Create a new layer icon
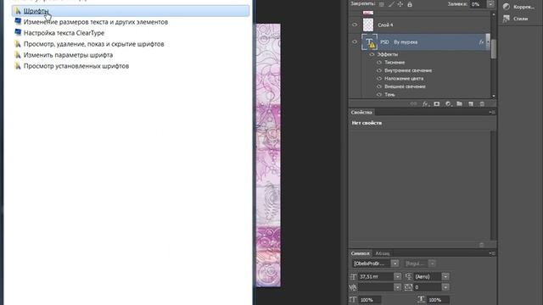The height and width of the screenshot is (305, 543). (471, 103)
